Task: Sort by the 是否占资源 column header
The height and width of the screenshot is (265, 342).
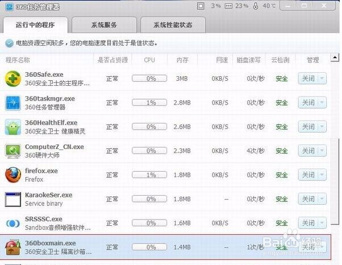Action: (x=112, y=60)
